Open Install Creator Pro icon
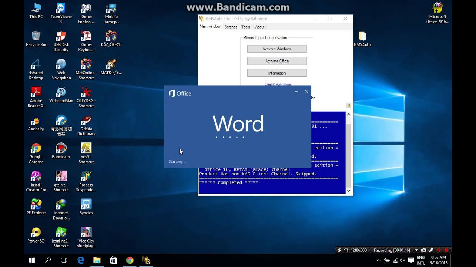Viewport: 476px width, 267px height. click(x=36, y=181)
